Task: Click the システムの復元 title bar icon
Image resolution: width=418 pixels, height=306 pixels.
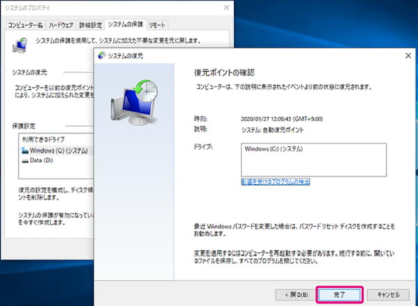Action: click(104, 55)
